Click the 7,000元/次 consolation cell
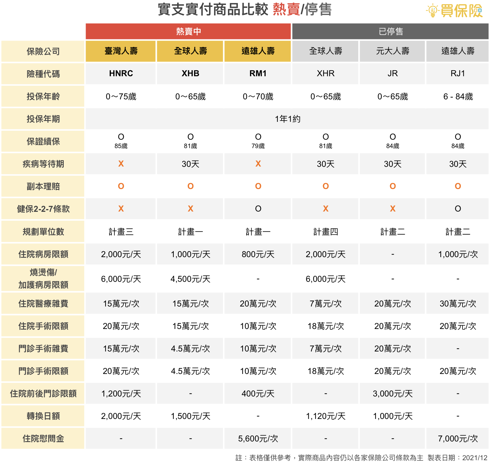 [x=458, y=439]
